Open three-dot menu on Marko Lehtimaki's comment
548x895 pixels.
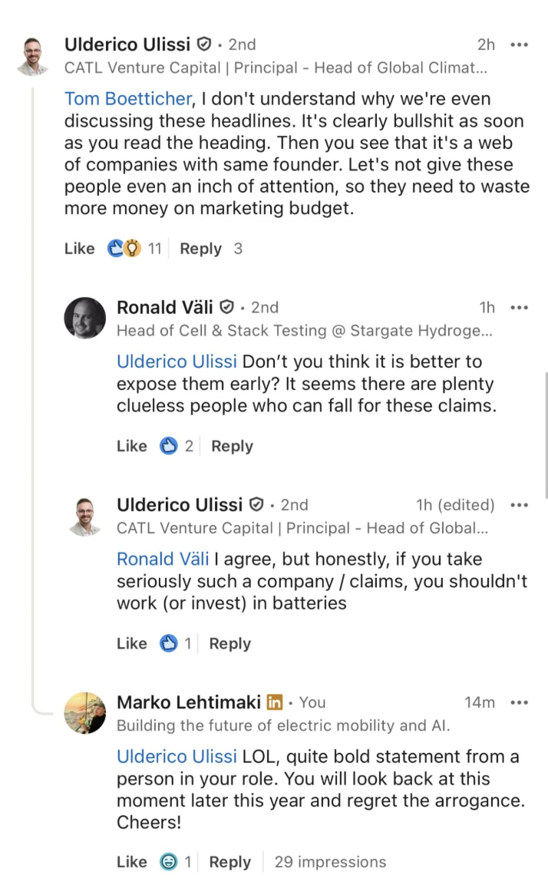pyautogui.click(x=519, y=702)
